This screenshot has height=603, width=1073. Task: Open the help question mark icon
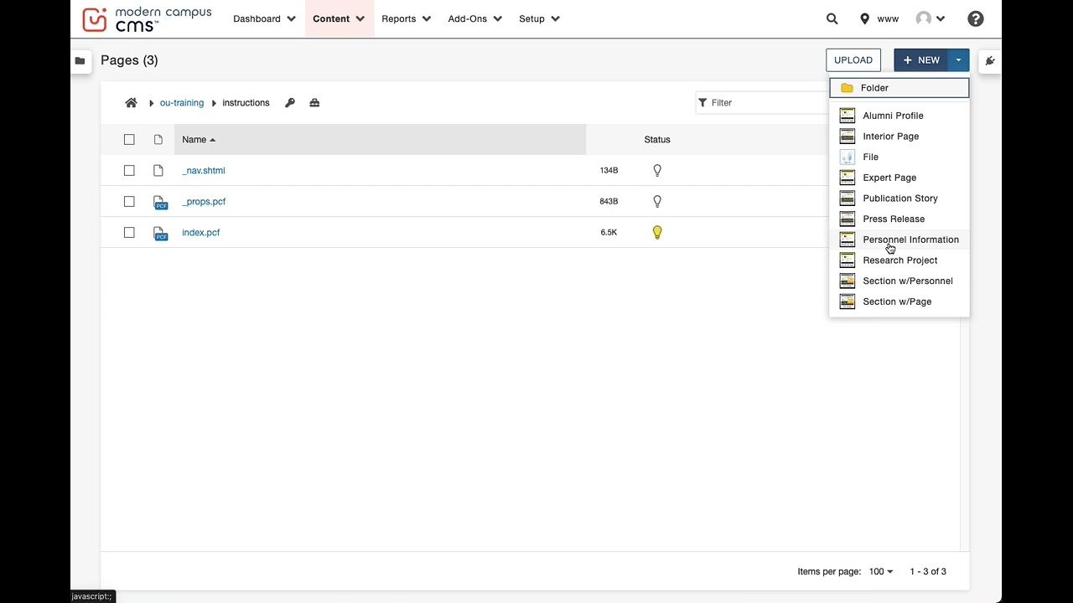[x=975, y=18]
